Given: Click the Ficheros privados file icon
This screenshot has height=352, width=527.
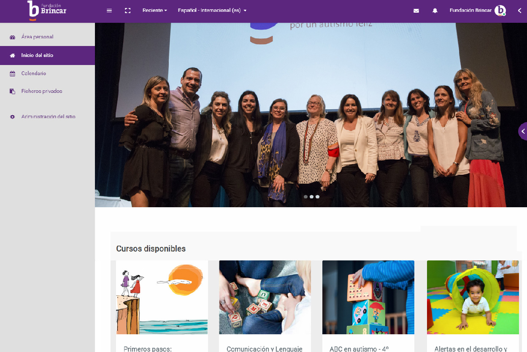Looking at the screenshot, I should pyautogui.click(x=12, y=91).
